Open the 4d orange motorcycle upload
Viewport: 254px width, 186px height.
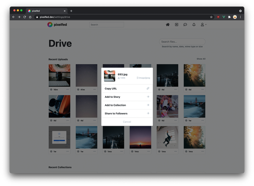(59, 106)
